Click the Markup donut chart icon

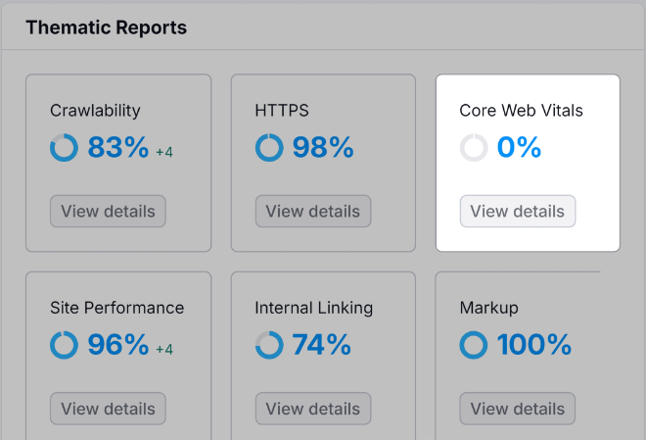point(474,345)
